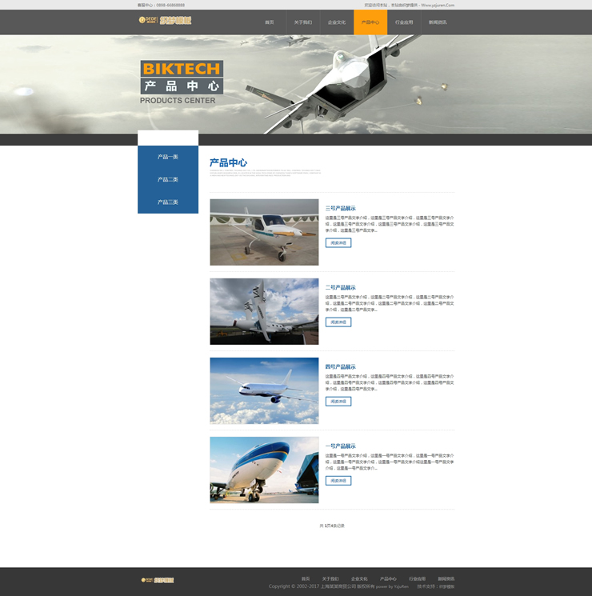Image resolution: width=592 pixels, height=596 pixels.
Task: Open 产品三类 category in sidebar
Action: (168, 202)
